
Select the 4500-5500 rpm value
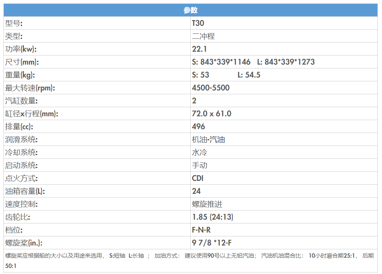[211, 88]
